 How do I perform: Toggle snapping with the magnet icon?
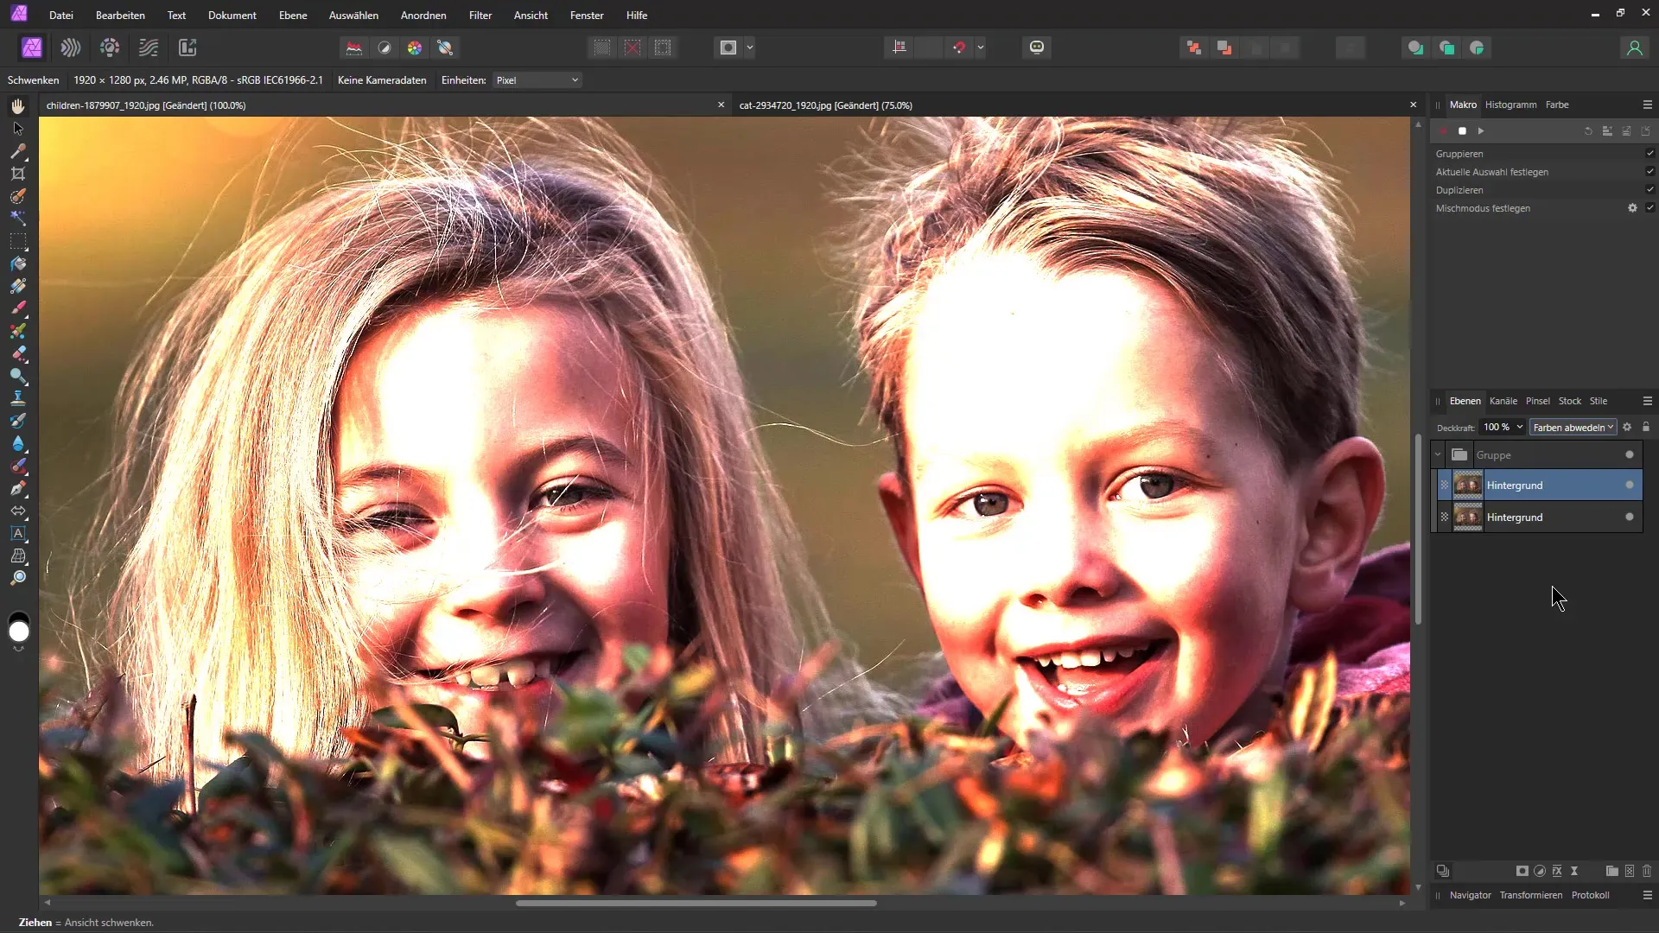point(959,48)
